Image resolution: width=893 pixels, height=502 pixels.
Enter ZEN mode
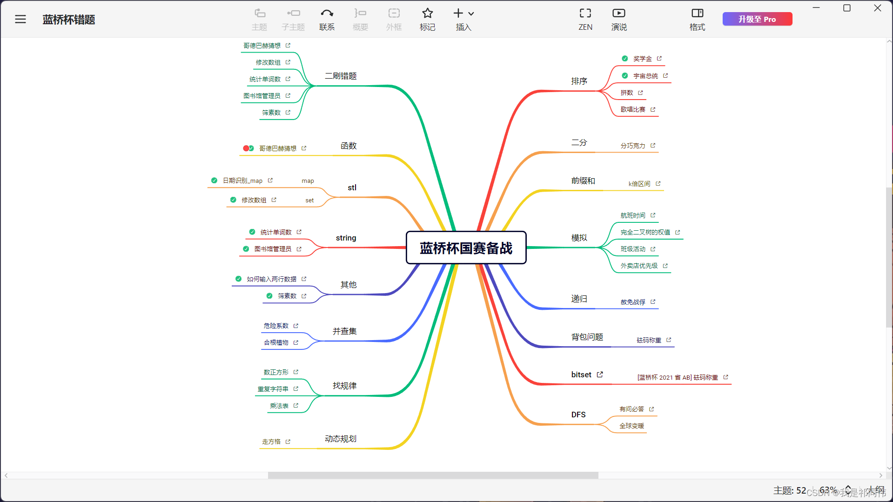point(585,20)
